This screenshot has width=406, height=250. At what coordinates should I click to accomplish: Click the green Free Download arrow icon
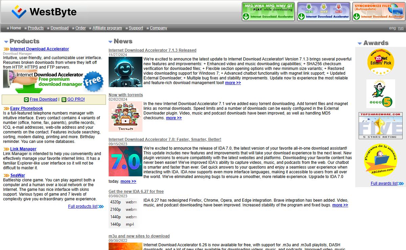[26, 100]
